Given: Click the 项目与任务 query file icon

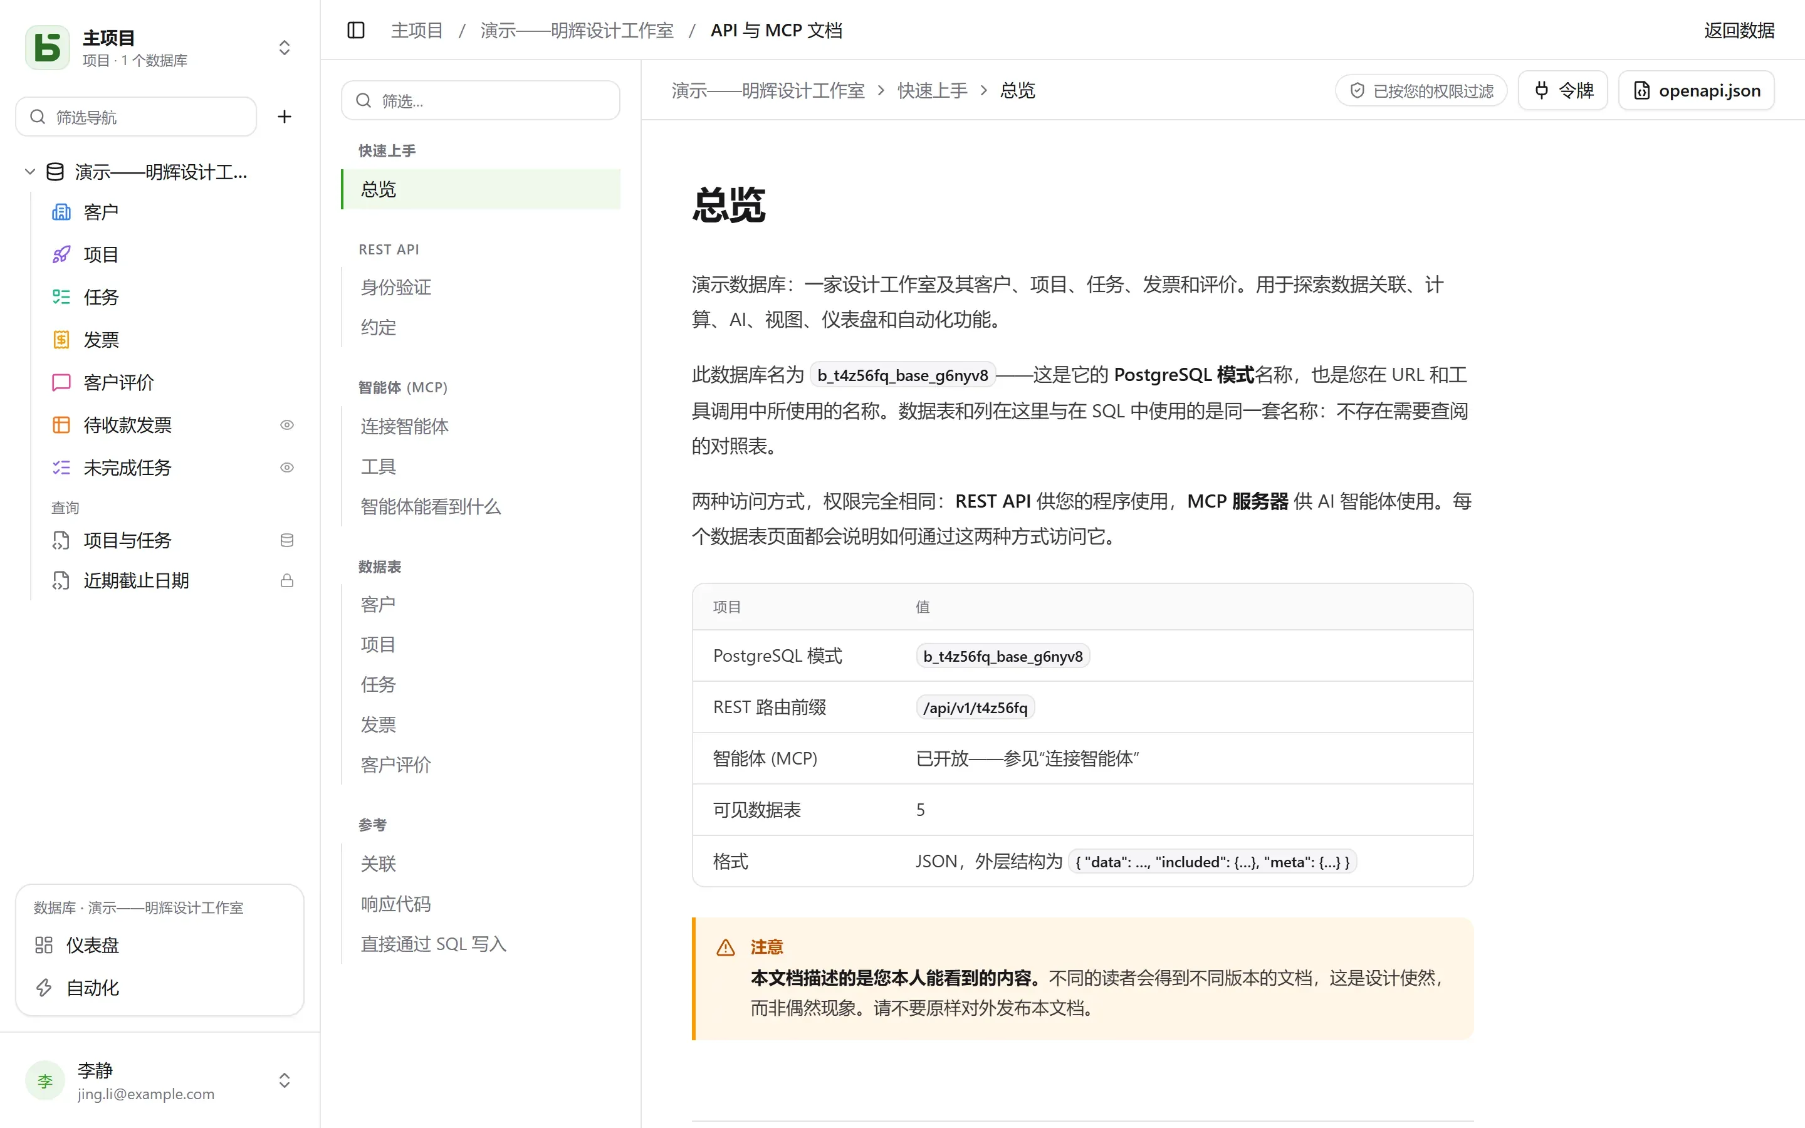Looking at the screenshot, I should tap(61, 540).
